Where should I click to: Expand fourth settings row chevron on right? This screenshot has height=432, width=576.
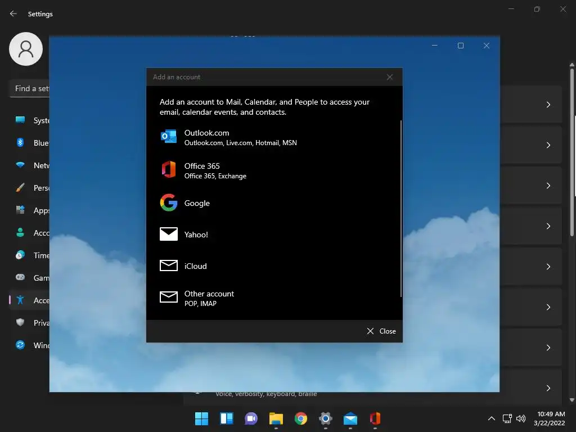tap(548, 226)
